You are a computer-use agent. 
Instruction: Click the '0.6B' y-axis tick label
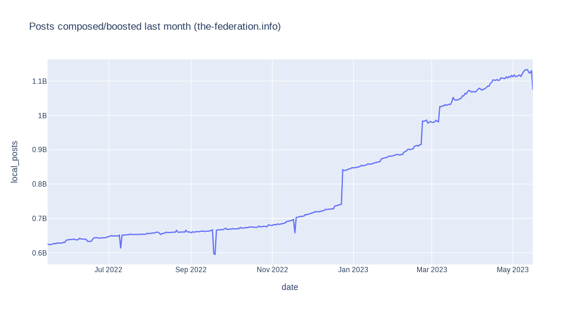[39, 253]
